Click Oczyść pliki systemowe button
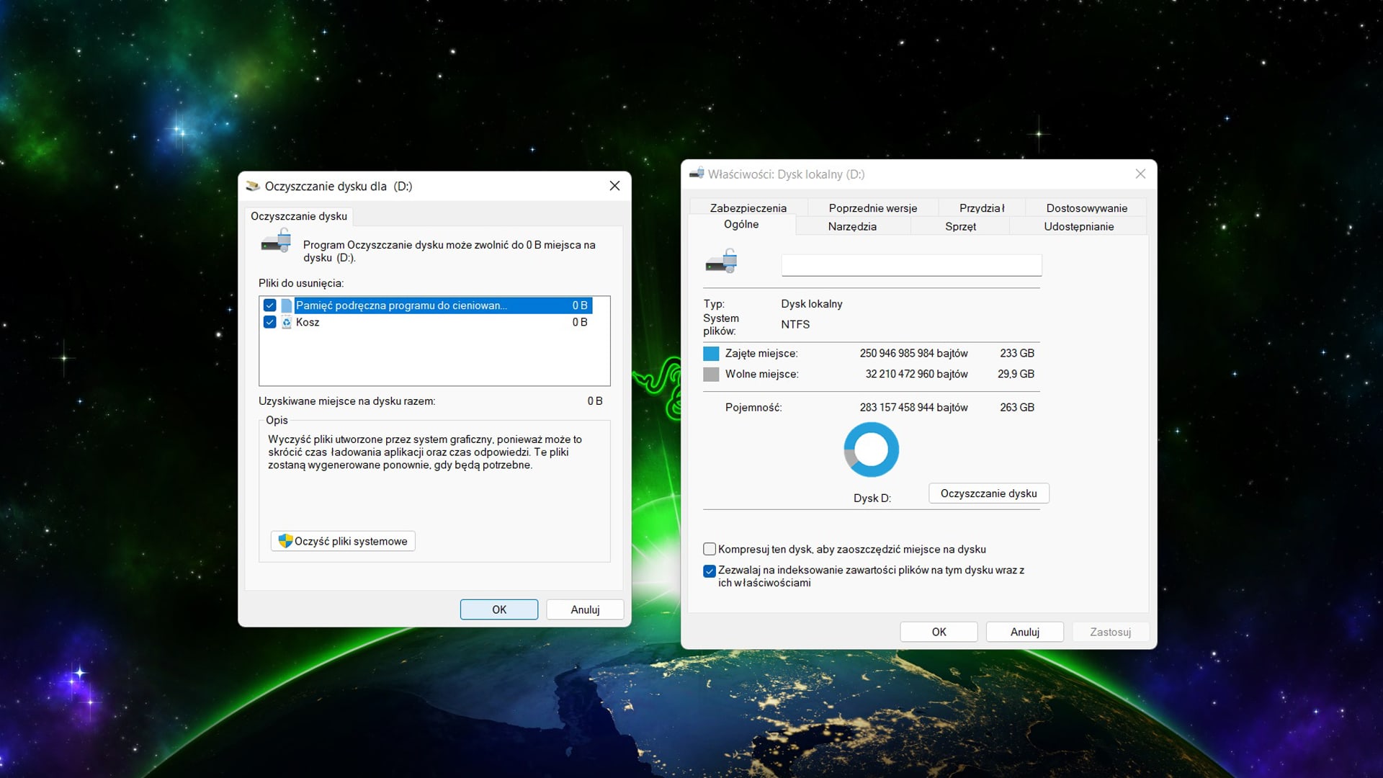1383x778 pixels. coord(343,541)
